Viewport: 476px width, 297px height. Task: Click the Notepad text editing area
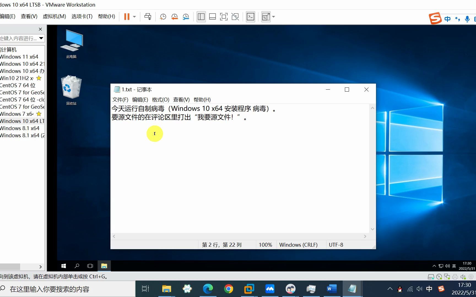[240, 168]
